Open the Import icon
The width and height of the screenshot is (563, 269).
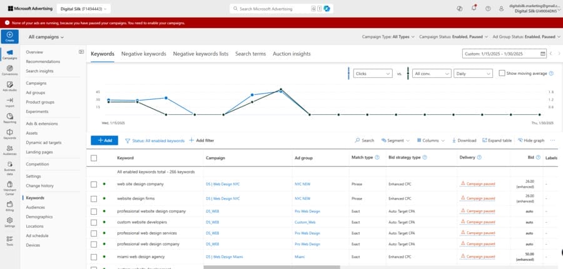pos(9,102)
